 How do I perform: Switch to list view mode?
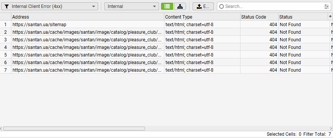(167, 6)
